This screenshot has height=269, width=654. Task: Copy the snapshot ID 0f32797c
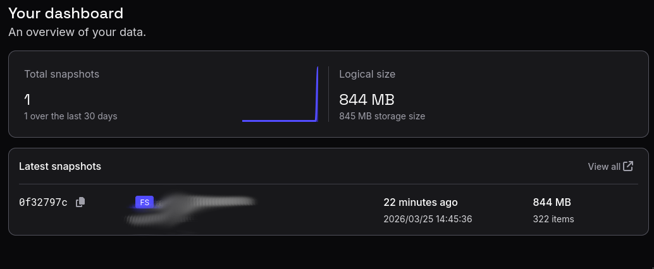80,202
